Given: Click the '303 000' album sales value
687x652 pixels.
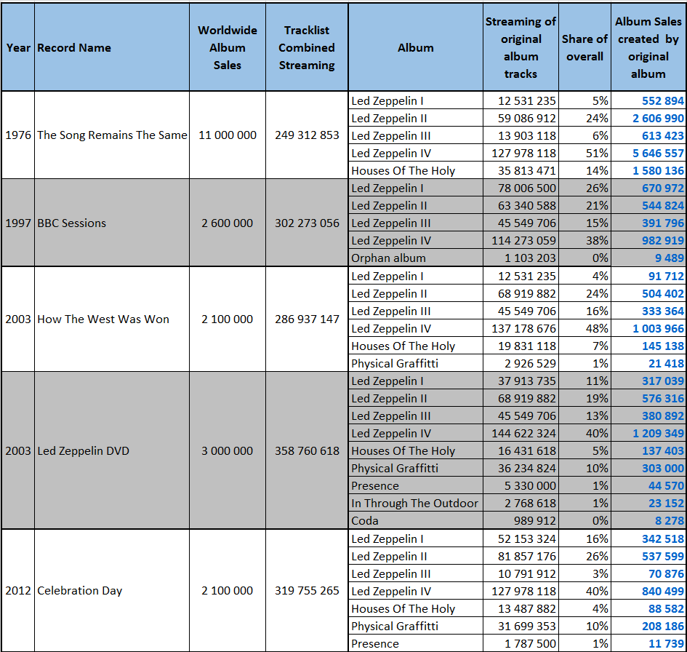Looking at the screenshot, I should tap(648, 469).
